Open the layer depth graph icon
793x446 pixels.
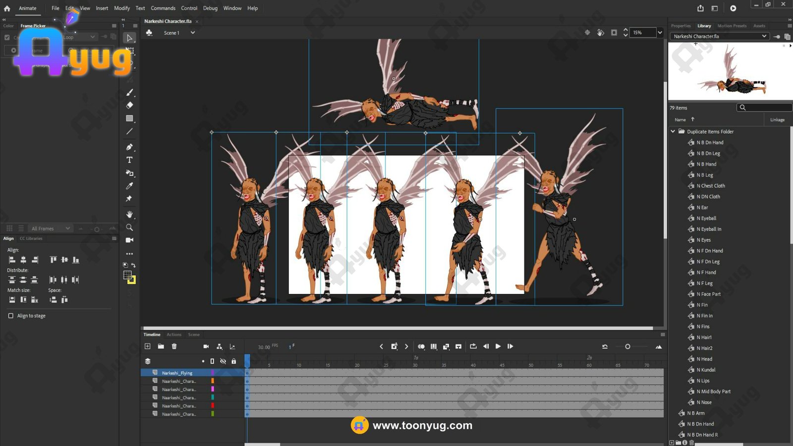pos(232,346)
